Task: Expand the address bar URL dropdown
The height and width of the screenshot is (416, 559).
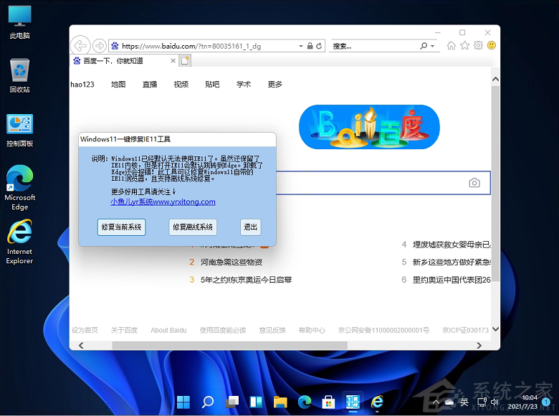Action: (301, 46)
